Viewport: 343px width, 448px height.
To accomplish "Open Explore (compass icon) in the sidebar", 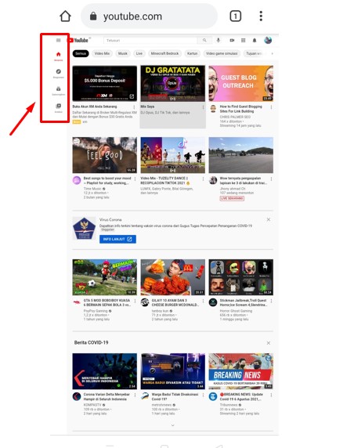I will 58,73.
